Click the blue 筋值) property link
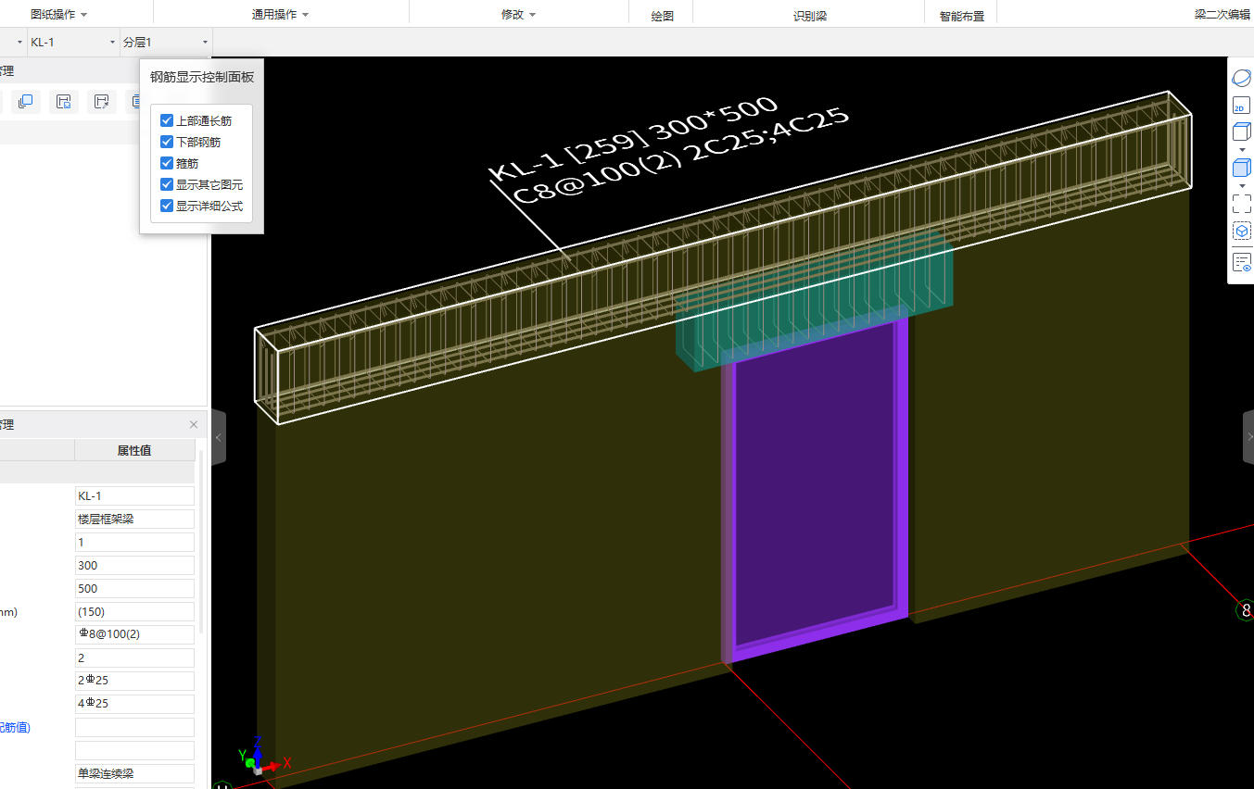The width and height of the screenshot is (1254, 789). 15,727
